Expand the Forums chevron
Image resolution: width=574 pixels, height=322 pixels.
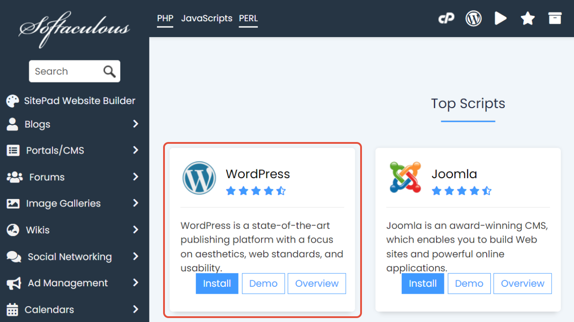pos(135,176)
